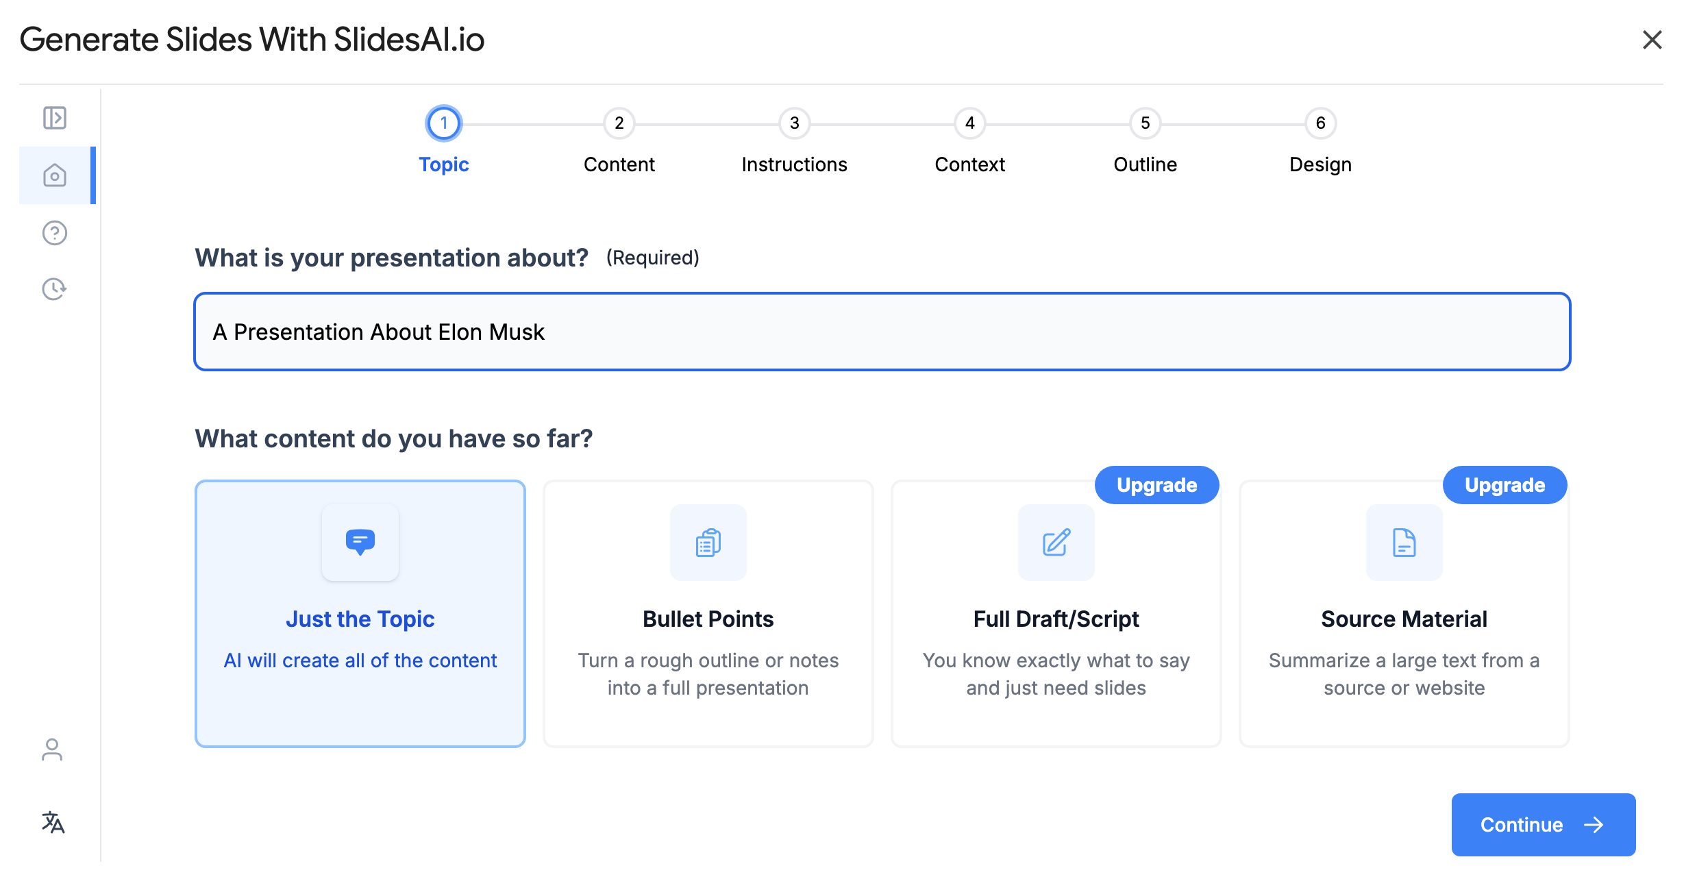This screenshot has height=881, width=1684.
Task: Select the Source Material option title
Action: [x=1404, y=619]
